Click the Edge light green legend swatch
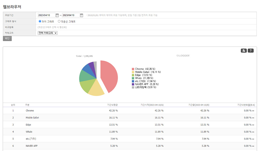 click(x=133, y=75)
